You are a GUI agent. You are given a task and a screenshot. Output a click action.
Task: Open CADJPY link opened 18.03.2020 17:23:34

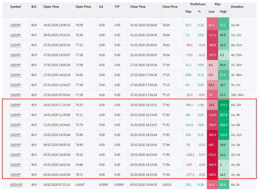(16, 105)
